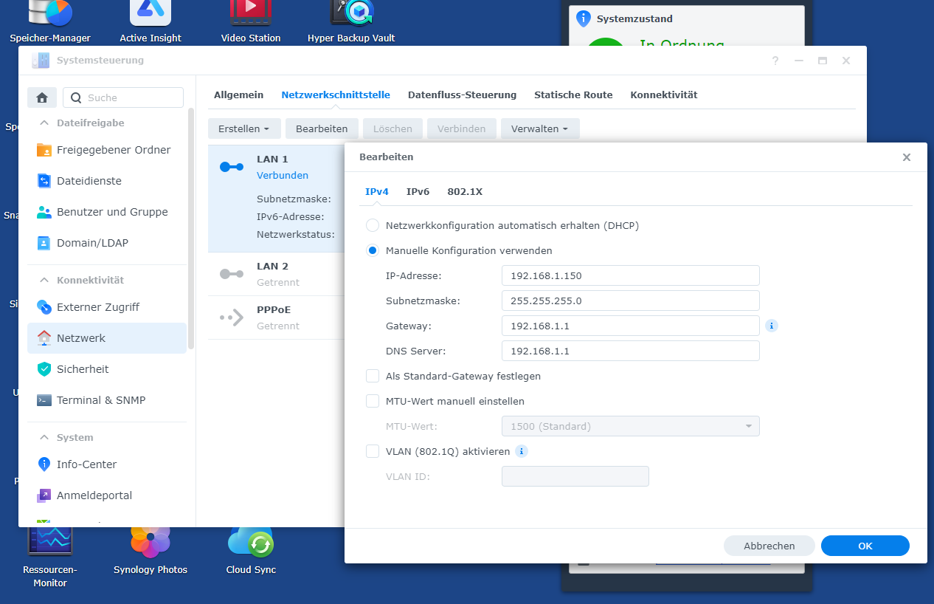Click the info icon next to VLAN option
The height and width of the screenshot is (604, 934).
(522, 451)
